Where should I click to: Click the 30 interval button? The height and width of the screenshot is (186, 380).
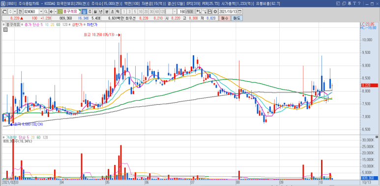(151, 12)
